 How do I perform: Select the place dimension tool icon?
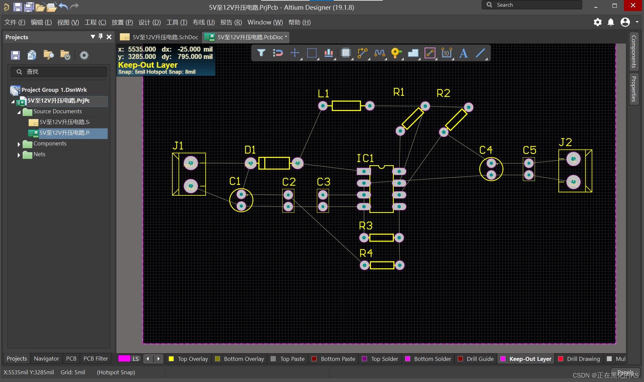click(x=446, y=53)
